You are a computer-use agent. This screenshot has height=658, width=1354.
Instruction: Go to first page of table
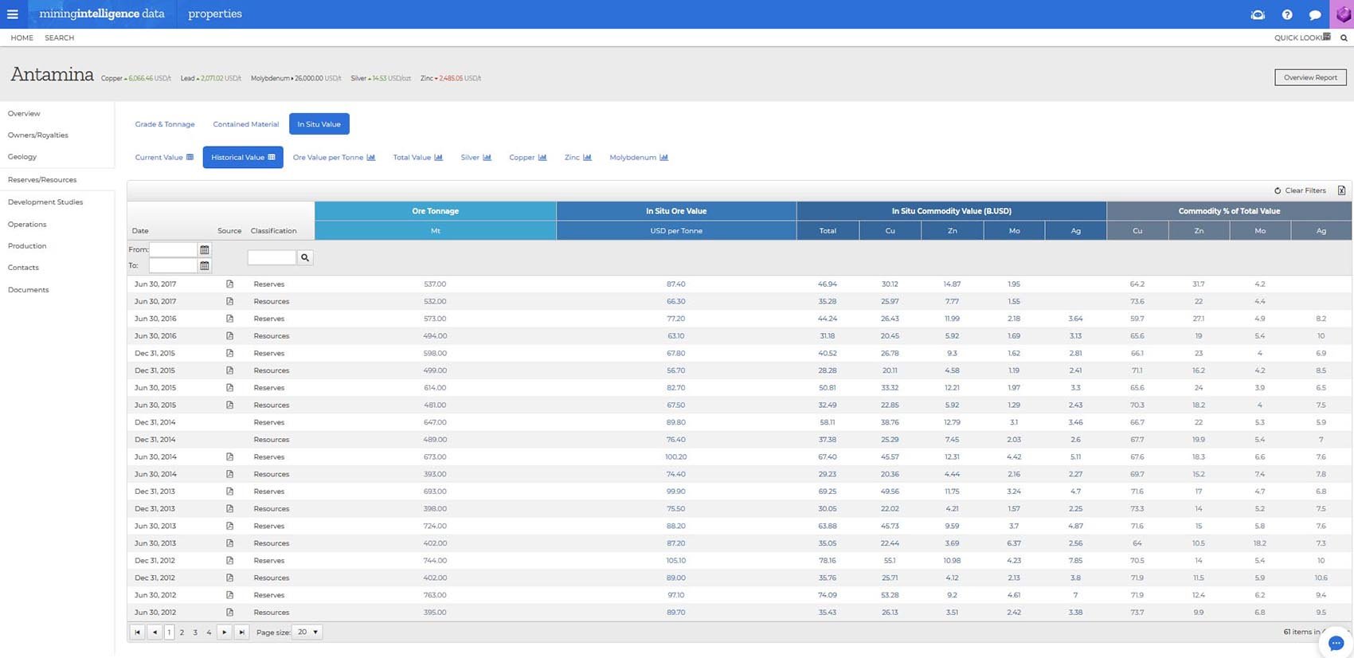point(137,633)
